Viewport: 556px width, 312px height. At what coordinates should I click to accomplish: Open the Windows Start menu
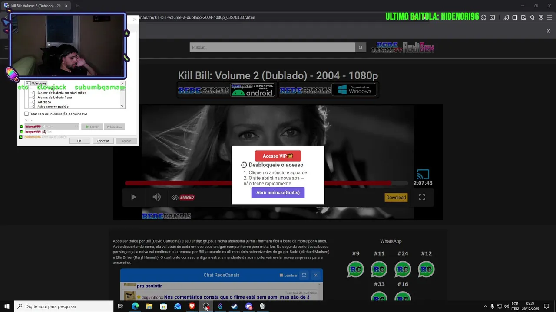coord(7,306)
